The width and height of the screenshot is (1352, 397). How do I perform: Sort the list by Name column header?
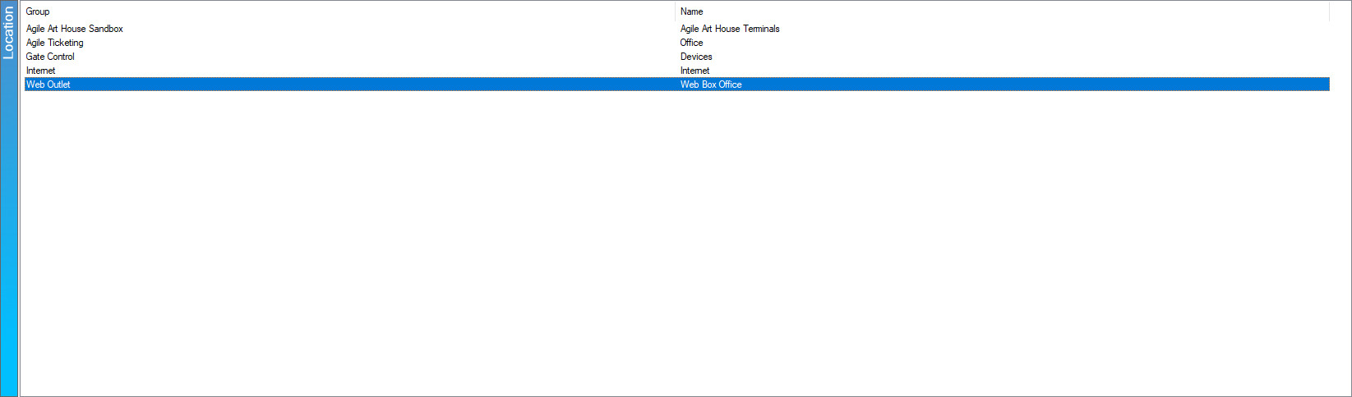coord(1002,11)
